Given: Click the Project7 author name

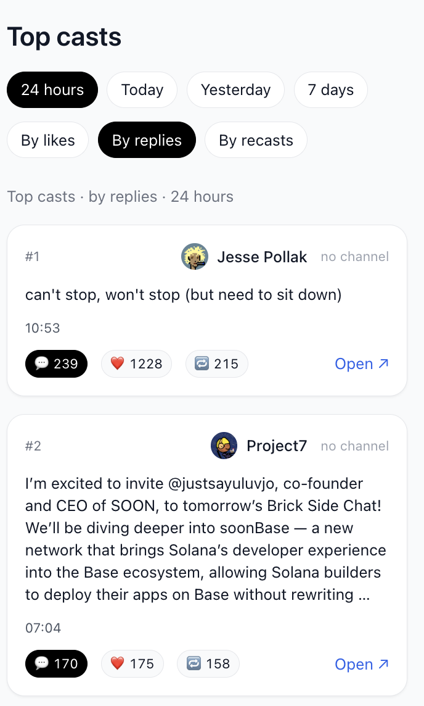Looking at the screenshot, I should pos(277,446).
